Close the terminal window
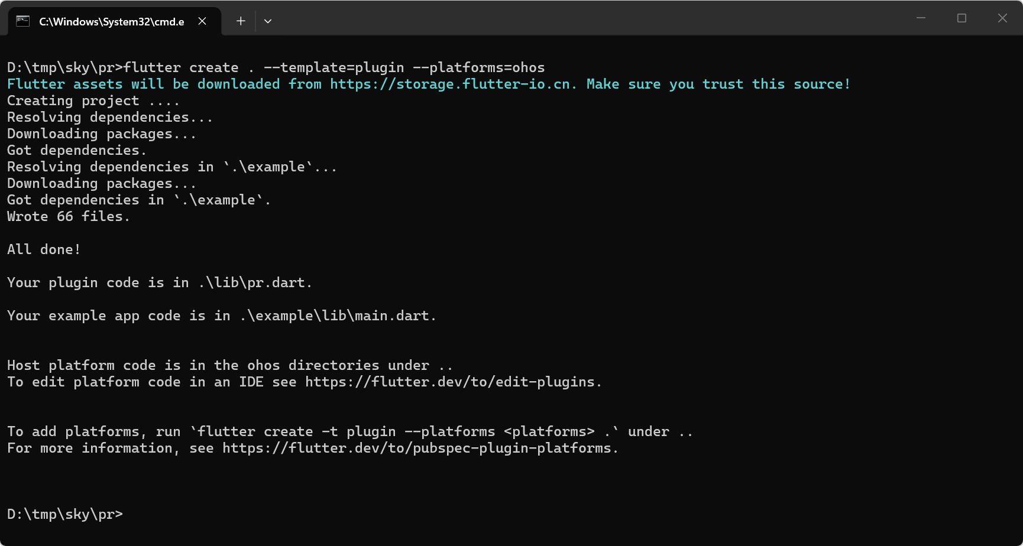Screen dimensions: 1023x546 1002,18
